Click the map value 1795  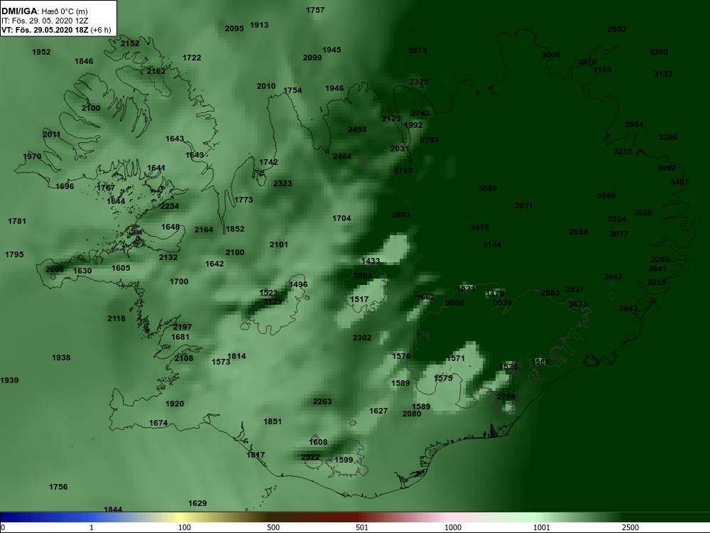tap(14, 254)
